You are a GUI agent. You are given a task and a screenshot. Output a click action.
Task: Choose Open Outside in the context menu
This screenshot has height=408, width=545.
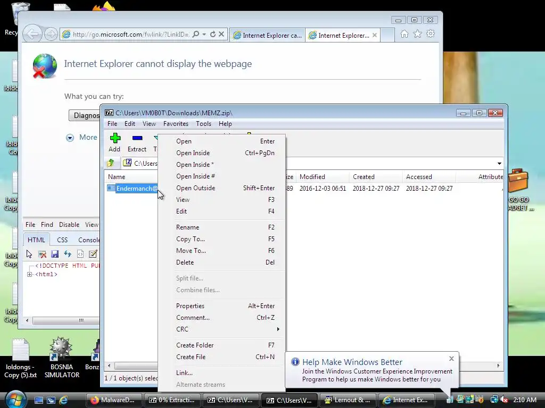tap(221, 188)
